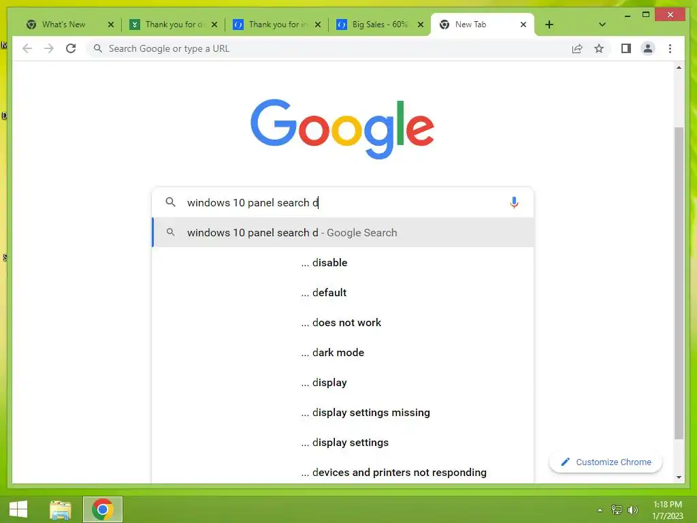Show hidden system tray icons
The width and height of the screenshot is (697, 523).
[600, 510]
